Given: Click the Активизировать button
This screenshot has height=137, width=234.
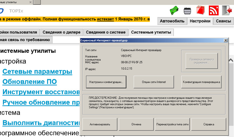Looking at the screenshot, I should coord(100,124).
